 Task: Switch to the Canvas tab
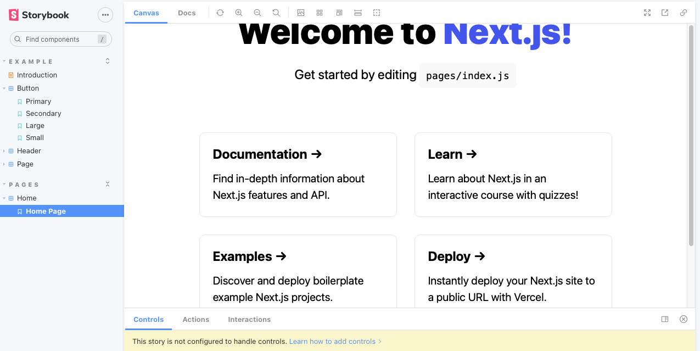tap(146, 13)
